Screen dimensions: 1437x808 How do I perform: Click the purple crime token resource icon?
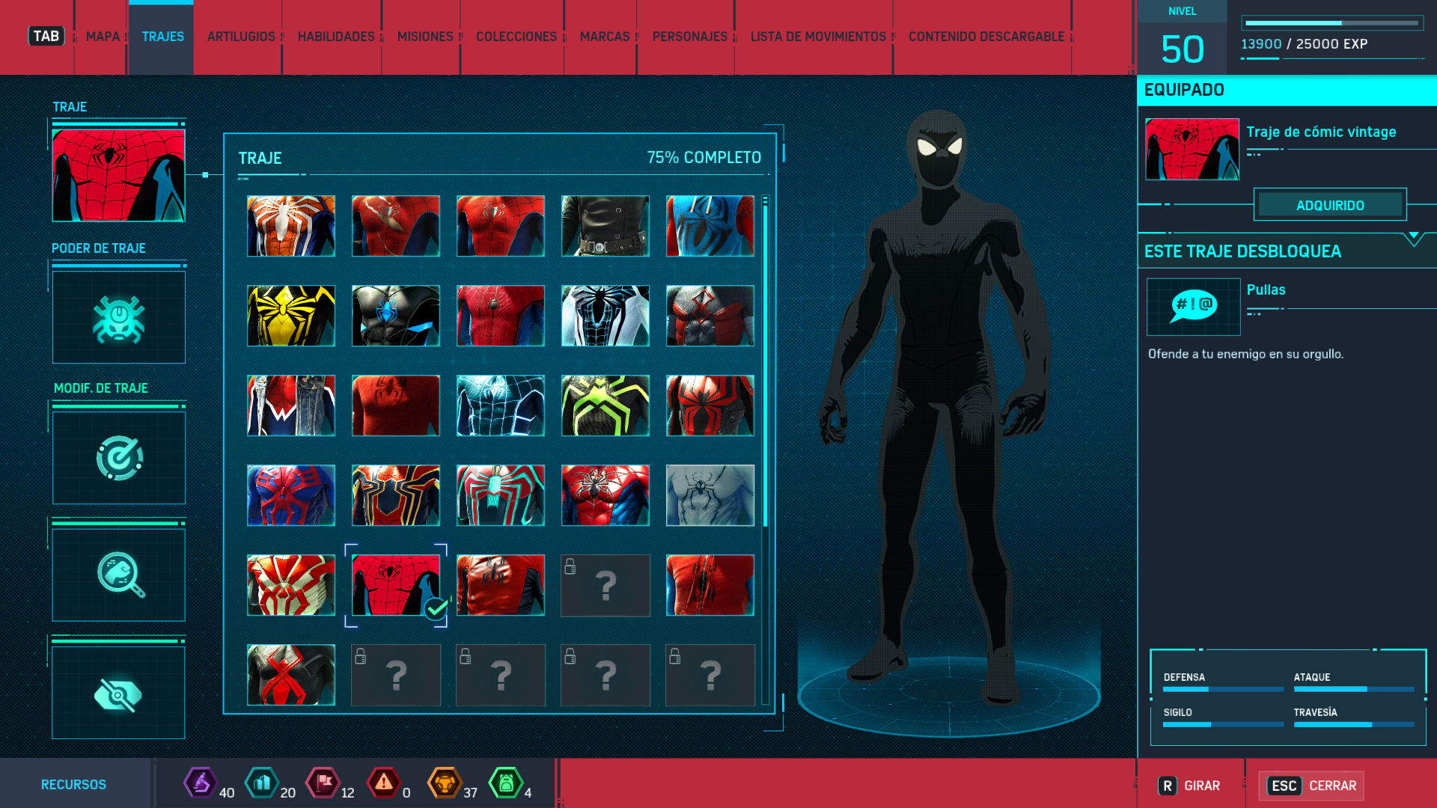point(201,783)
